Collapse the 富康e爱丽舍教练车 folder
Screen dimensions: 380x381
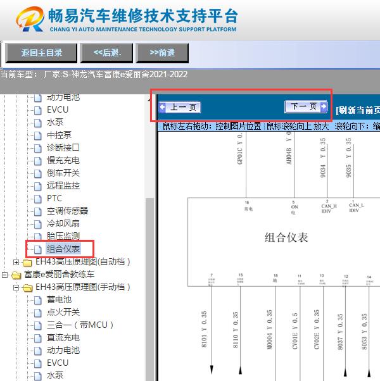[x=4, y=275]
